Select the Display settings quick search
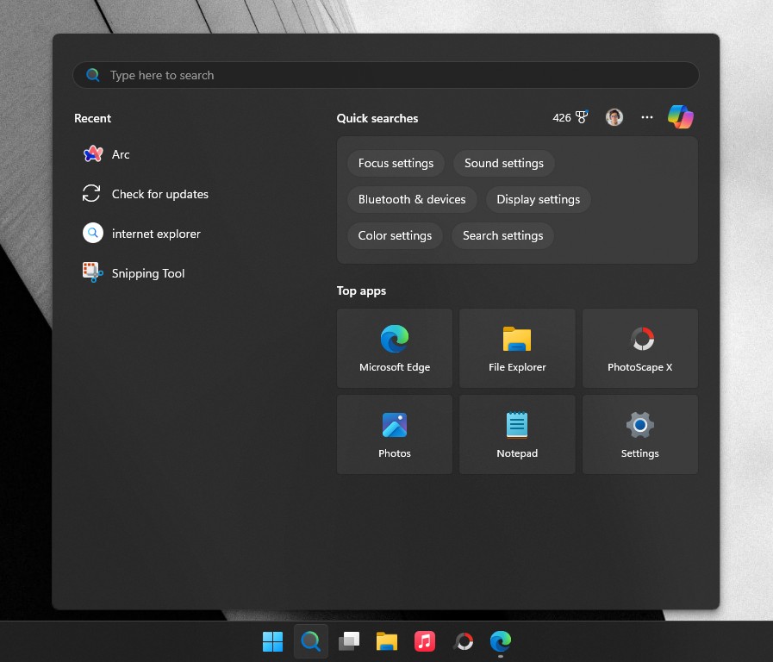The height and width of the screenshot is (662, 773). coord(538,199)
